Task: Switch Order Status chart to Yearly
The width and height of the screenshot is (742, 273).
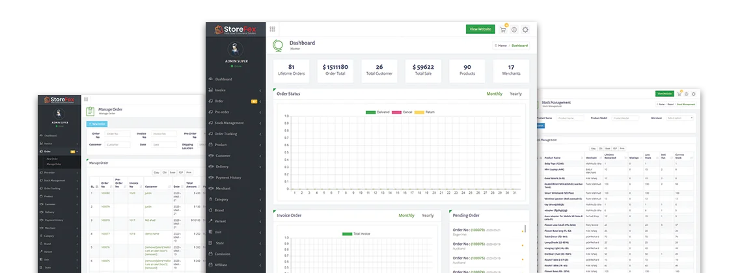Action: point(515,94)
